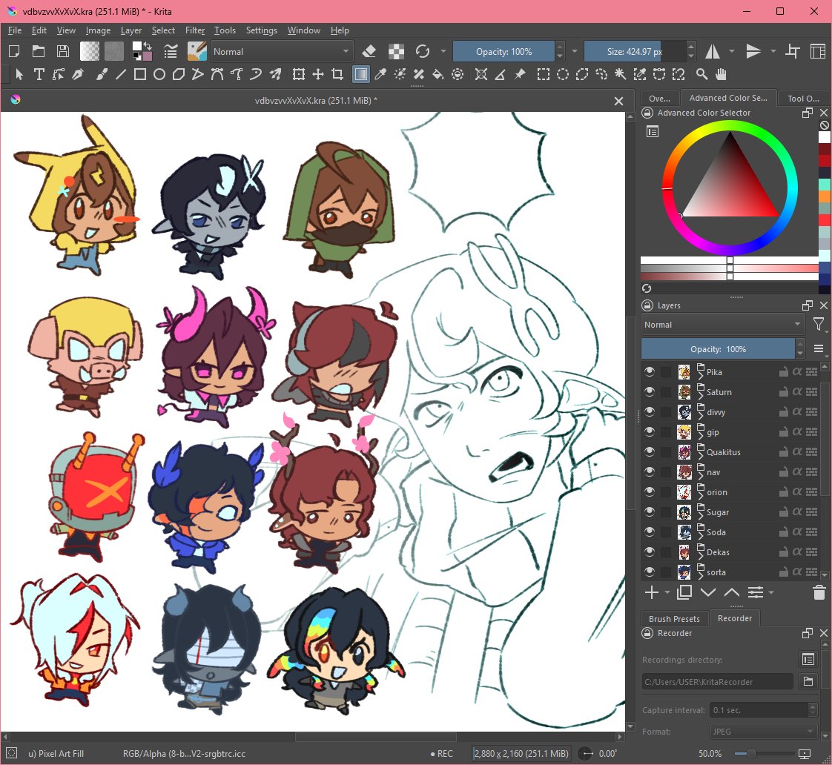Switch to the Overview docker tab

659,98
